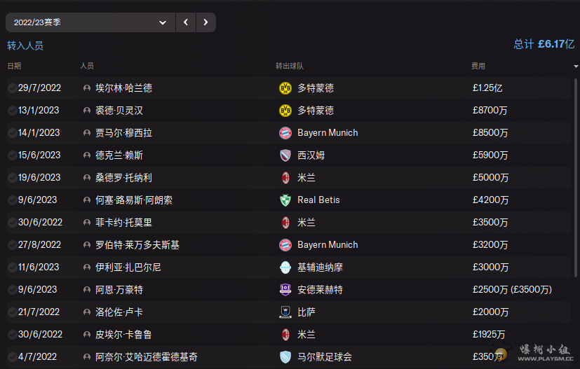Go to previous season with left arrow
This screenshot has width=580, height=369.
coord(186,22)
